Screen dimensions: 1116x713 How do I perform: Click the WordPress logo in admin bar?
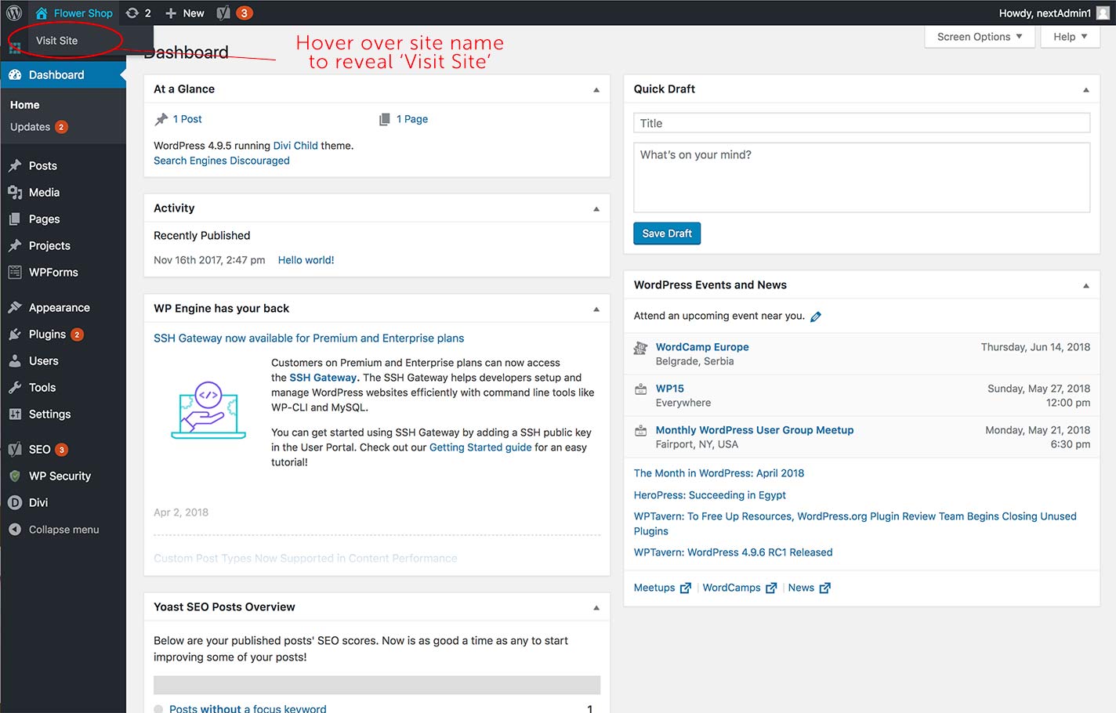pyautogui.click(x=14, y=13)
